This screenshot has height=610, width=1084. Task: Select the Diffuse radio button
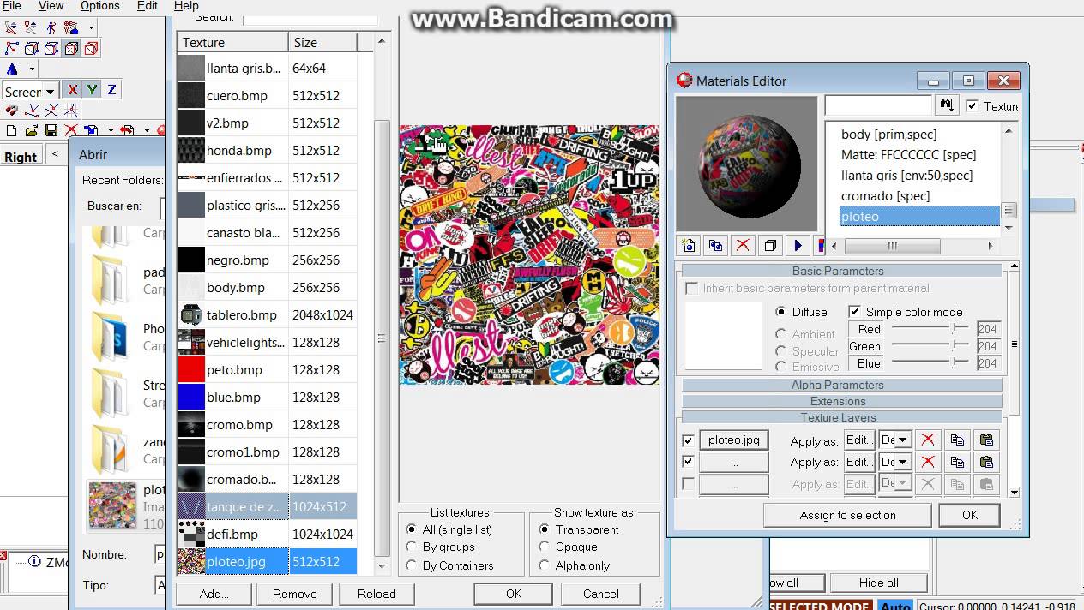coord(780,312)
